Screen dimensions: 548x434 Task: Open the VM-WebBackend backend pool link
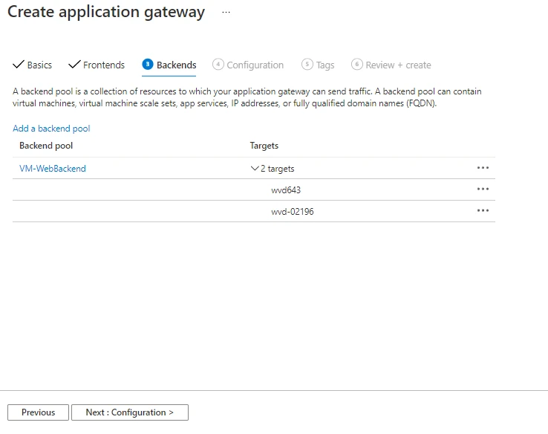(53, 169)
